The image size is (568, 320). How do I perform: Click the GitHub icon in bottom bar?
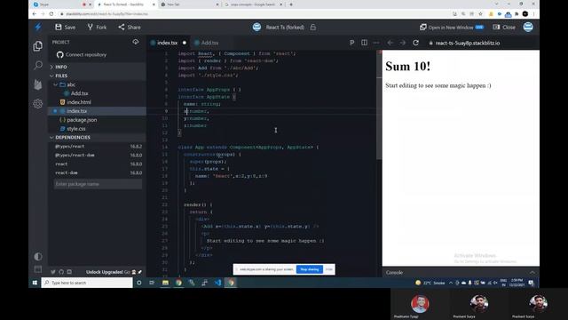(x=61, y=272)
